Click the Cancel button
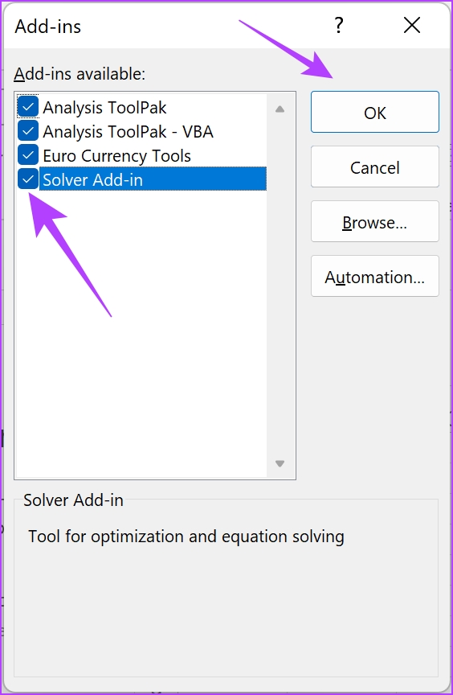The image size is (453, 695). tap(375, 167)
